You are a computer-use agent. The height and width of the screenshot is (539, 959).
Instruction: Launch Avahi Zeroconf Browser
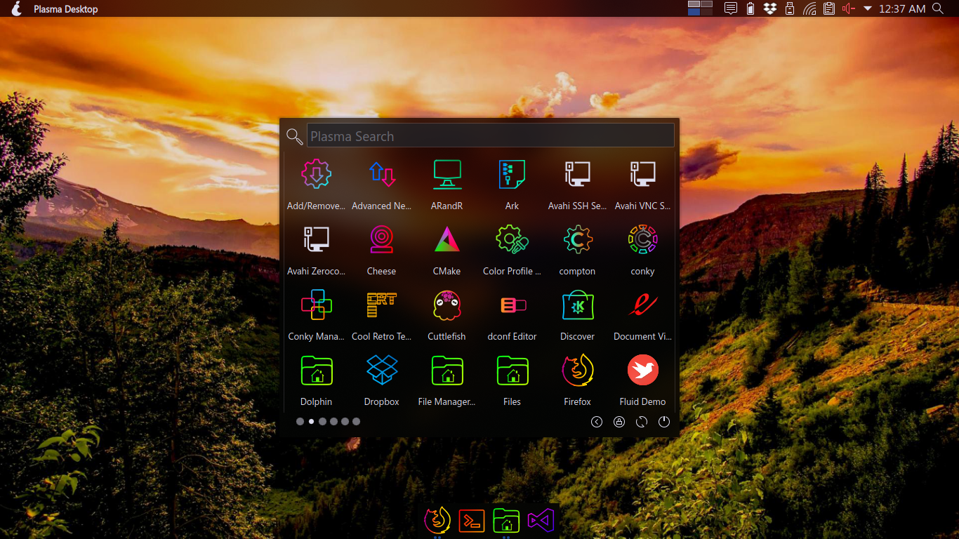[316, 239]
